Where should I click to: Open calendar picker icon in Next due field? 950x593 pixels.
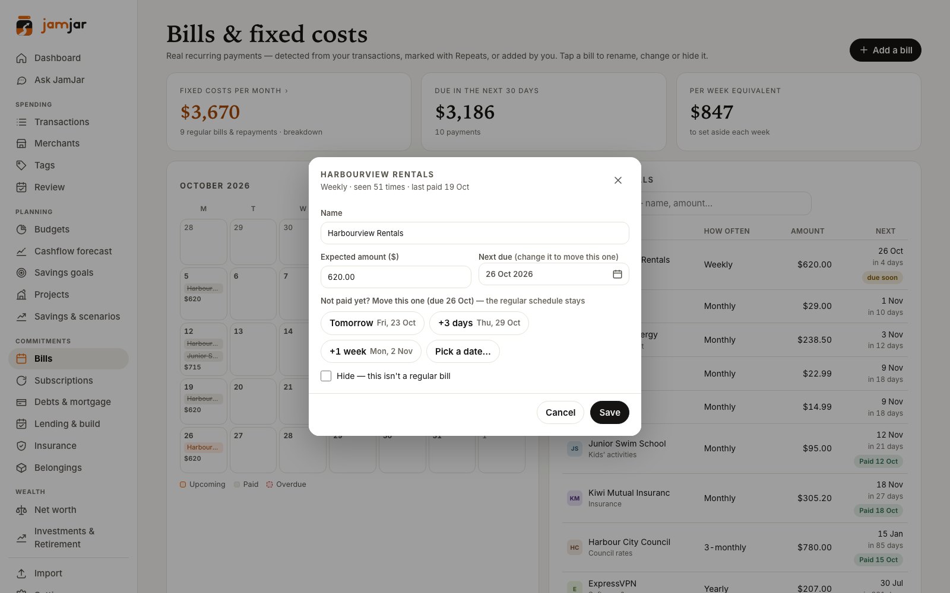[x=617, y=274]
